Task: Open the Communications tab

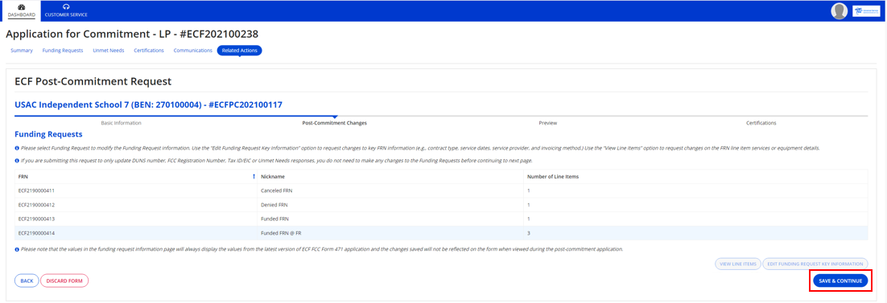Action: click(x=193, y=51)
